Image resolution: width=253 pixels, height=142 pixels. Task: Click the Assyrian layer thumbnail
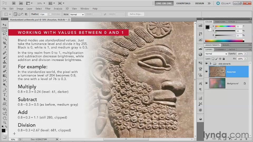click(x=217, y=72)
